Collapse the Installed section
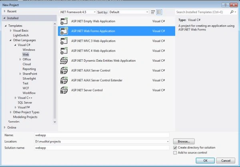240x167 pixels. pyautogui.click(x=4, y=18)
